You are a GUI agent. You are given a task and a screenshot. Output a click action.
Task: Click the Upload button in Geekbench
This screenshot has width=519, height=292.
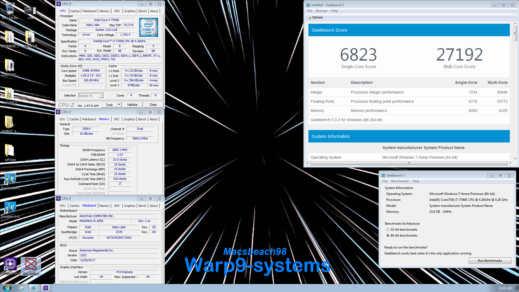(x=315, y=17)
